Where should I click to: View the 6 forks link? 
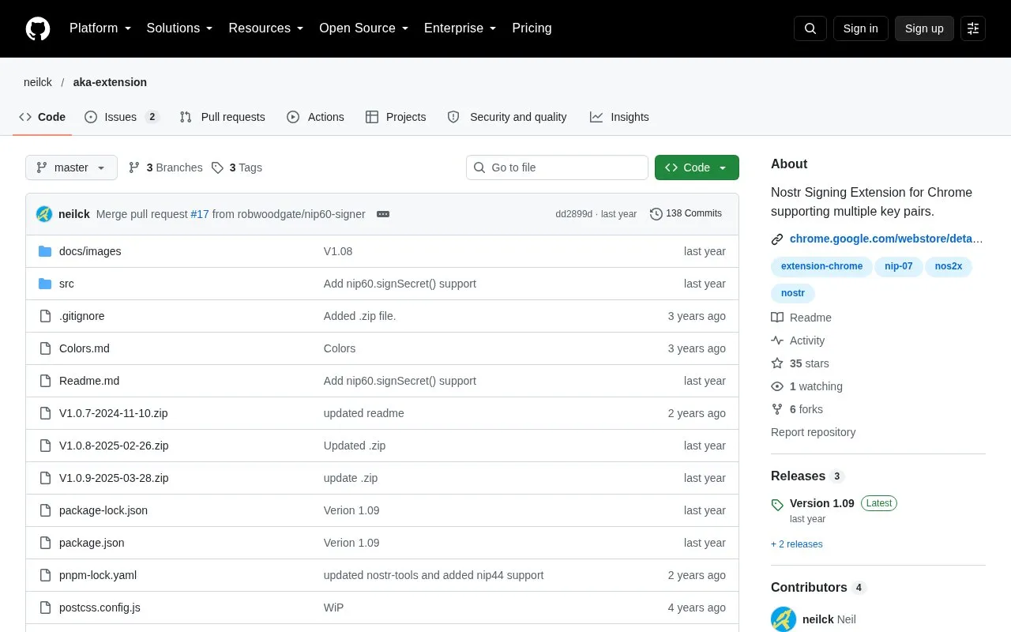click(797, 409)
